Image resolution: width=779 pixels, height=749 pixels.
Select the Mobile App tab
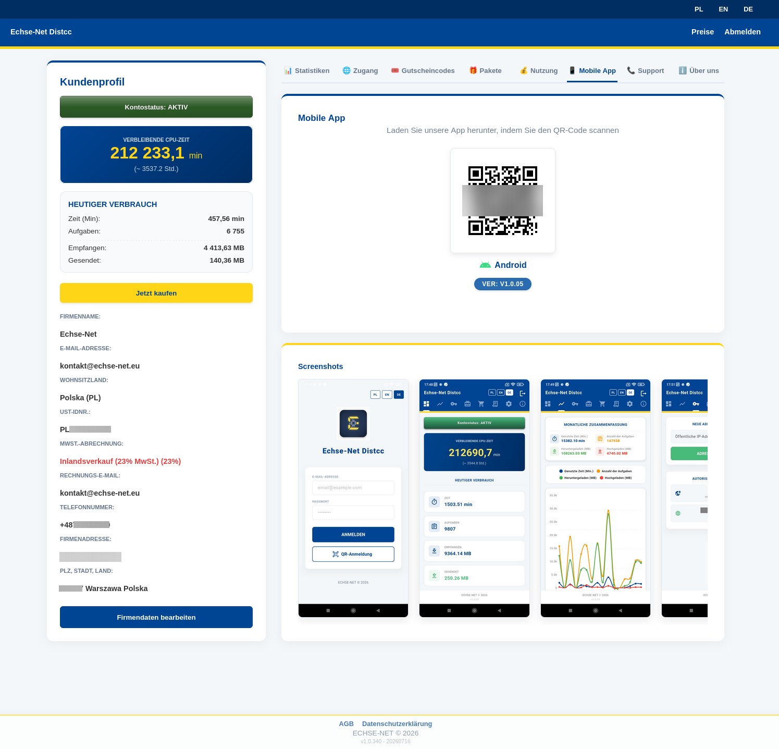tap(592, 71)
